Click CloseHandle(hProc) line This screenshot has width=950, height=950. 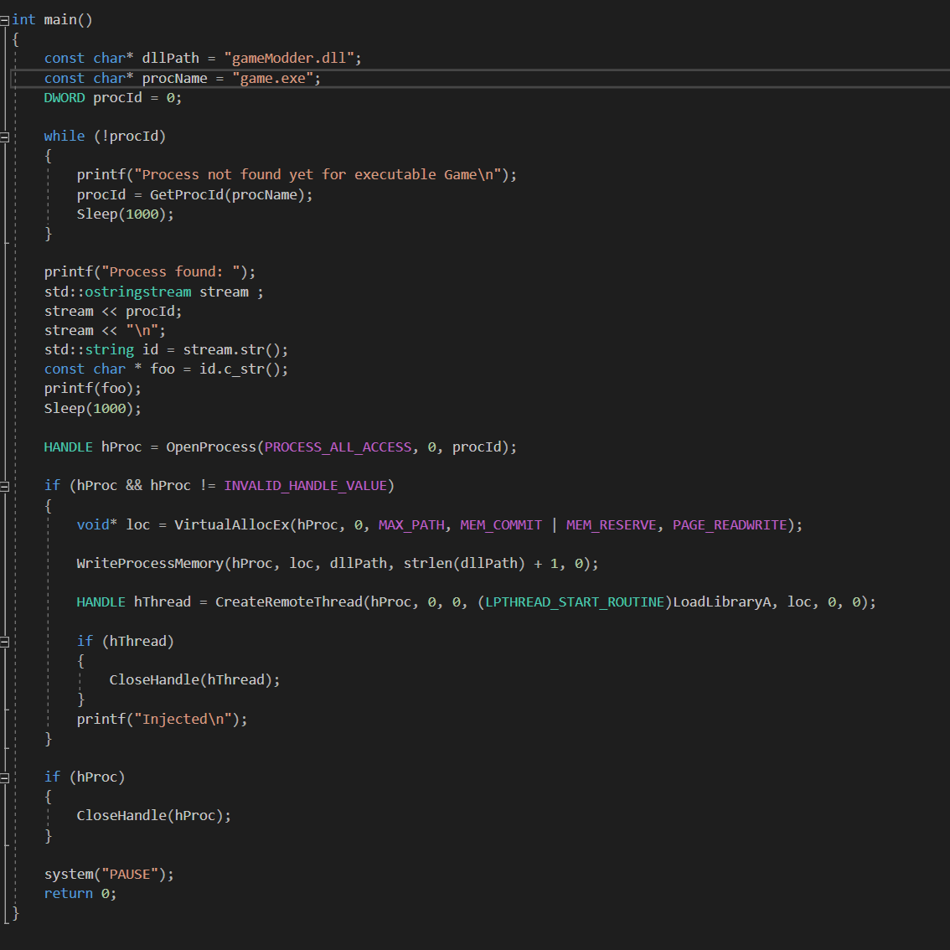154,815
